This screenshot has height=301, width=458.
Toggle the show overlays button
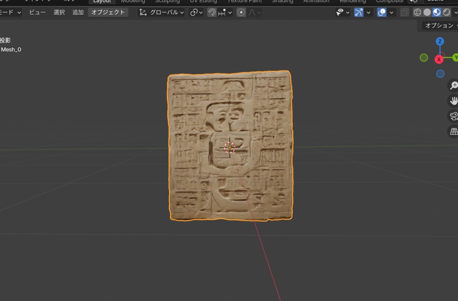(381, 12)
